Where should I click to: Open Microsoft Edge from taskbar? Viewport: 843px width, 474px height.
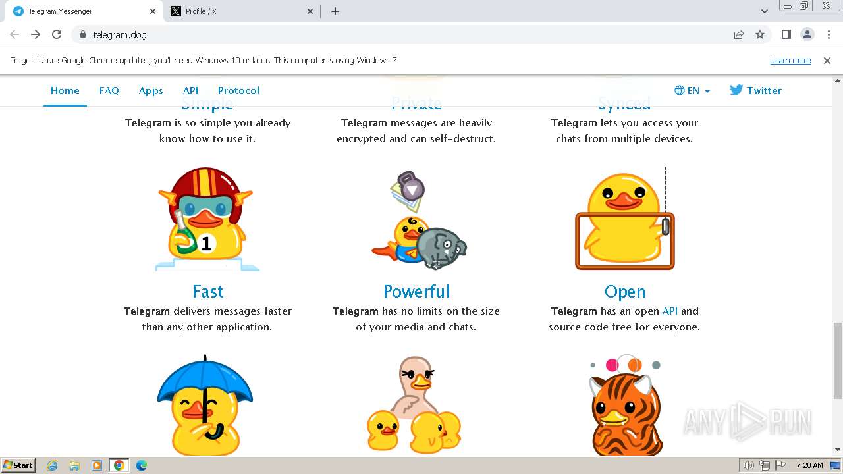[x=142, y=465]
